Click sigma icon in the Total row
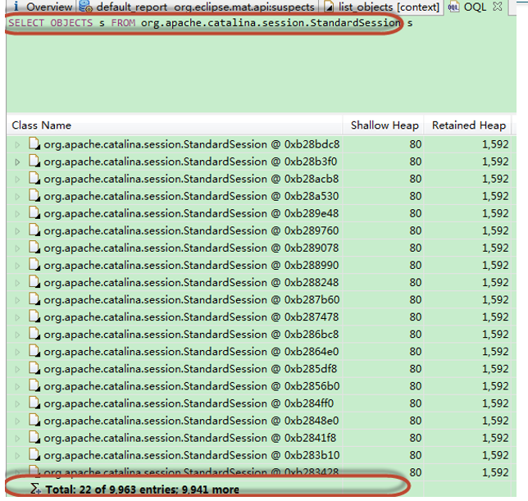 pos(34,489)
